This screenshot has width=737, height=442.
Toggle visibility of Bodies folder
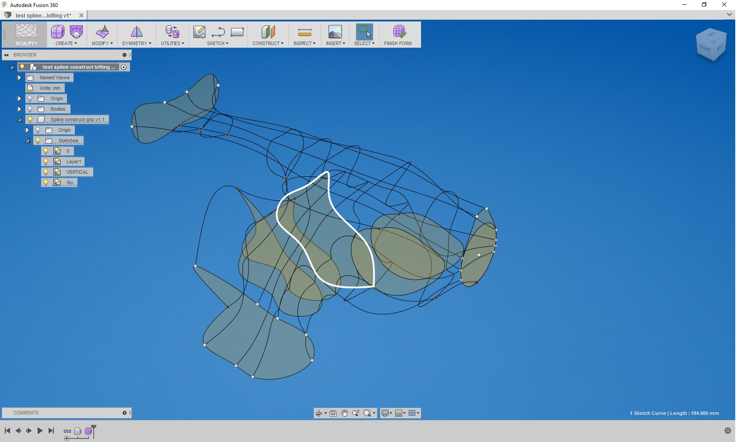point(30,109)
